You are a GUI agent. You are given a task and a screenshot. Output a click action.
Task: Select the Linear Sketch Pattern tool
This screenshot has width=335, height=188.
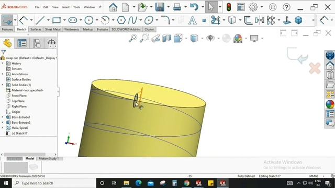tap(271, 20)
